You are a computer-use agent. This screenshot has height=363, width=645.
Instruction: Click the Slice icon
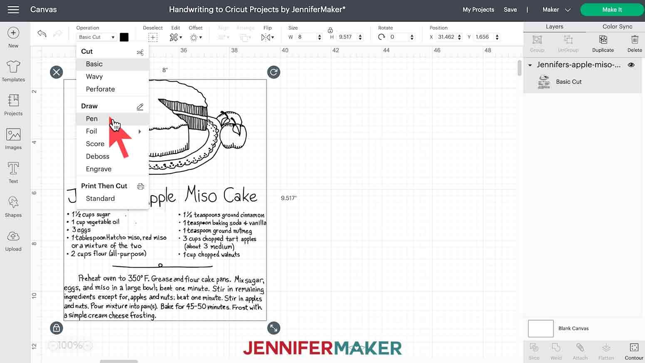[x=534, y=348]
